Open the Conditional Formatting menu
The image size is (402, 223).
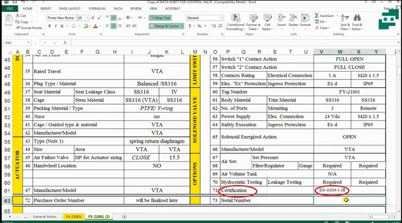click(x=235, y=22)
